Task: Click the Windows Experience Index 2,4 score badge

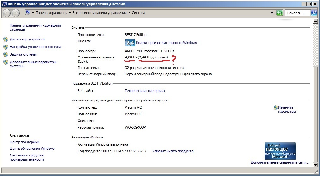Action: pos(130,43)
